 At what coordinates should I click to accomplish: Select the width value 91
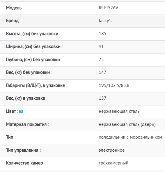pyautogui.click(x=101, y=46)
